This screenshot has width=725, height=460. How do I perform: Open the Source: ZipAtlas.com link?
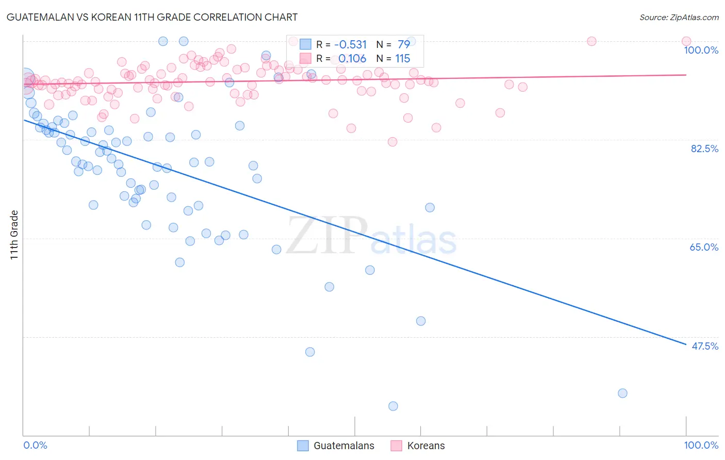[x=679, y=17]
